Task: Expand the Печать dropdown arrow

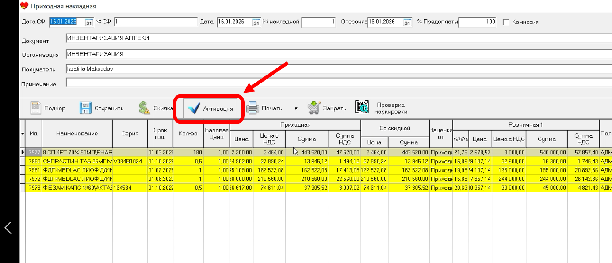Action: pyautogui.click(x=296, y=109)
